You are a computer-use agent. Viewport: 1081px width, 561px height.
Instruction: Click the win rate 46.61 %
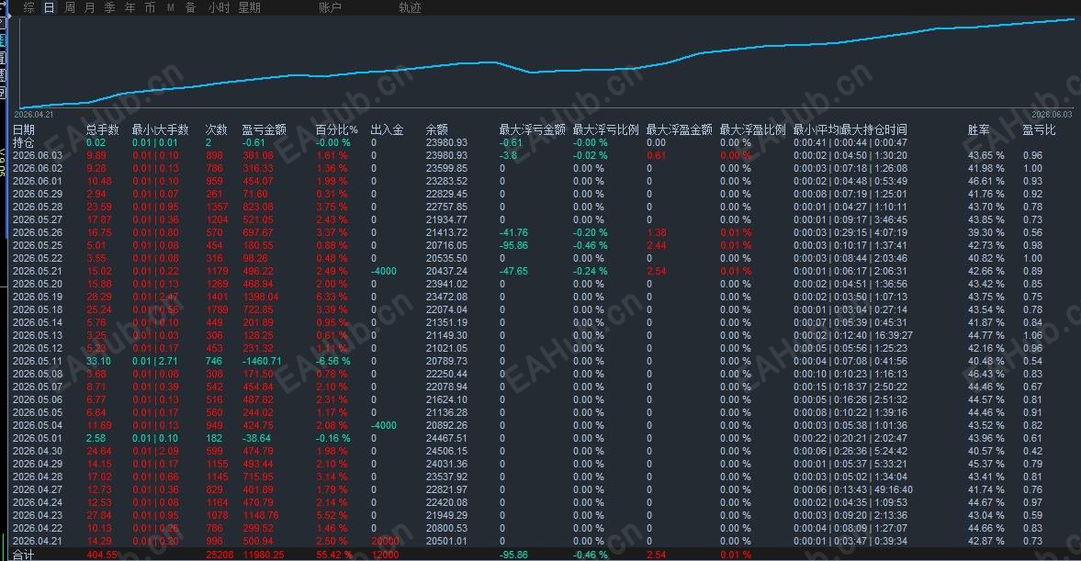click(x=985, y=181)
